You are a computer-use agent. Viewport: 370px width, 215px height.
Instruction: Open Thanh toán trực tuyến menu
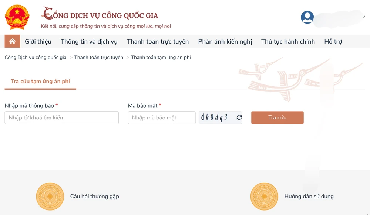tap(158, 41)
